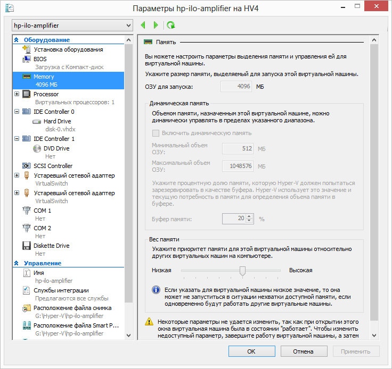Click the 'ОЗУ для запуска' memory input field
Viewport: 392px width, 369px height.
(236, 87)
